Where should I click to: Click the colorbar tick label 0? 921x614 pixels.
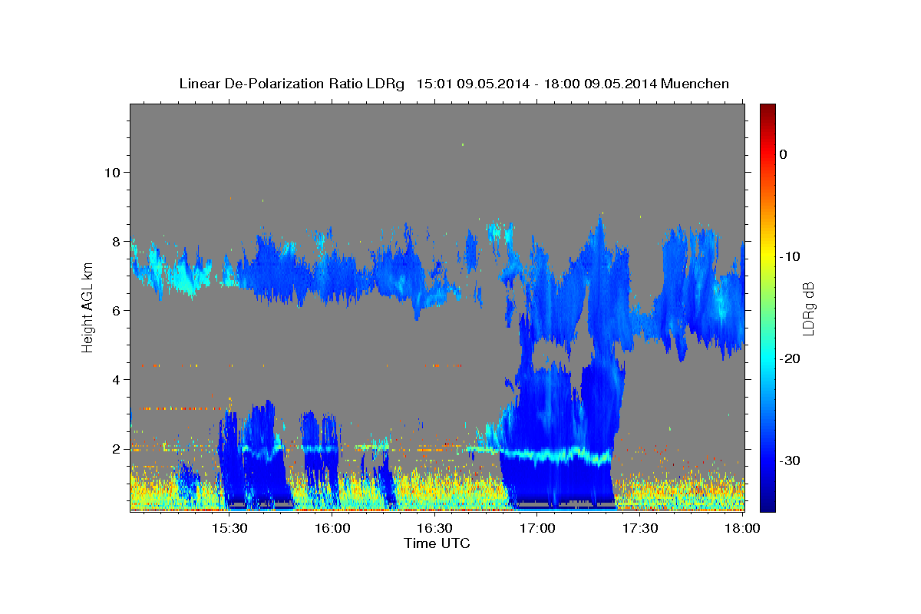tap(783, 153)
